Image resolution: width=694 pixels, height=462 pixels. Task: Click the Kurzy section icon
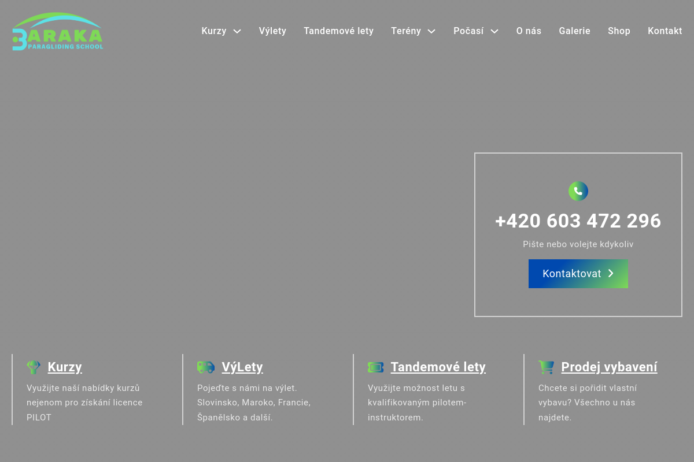(x=34, y=367)
